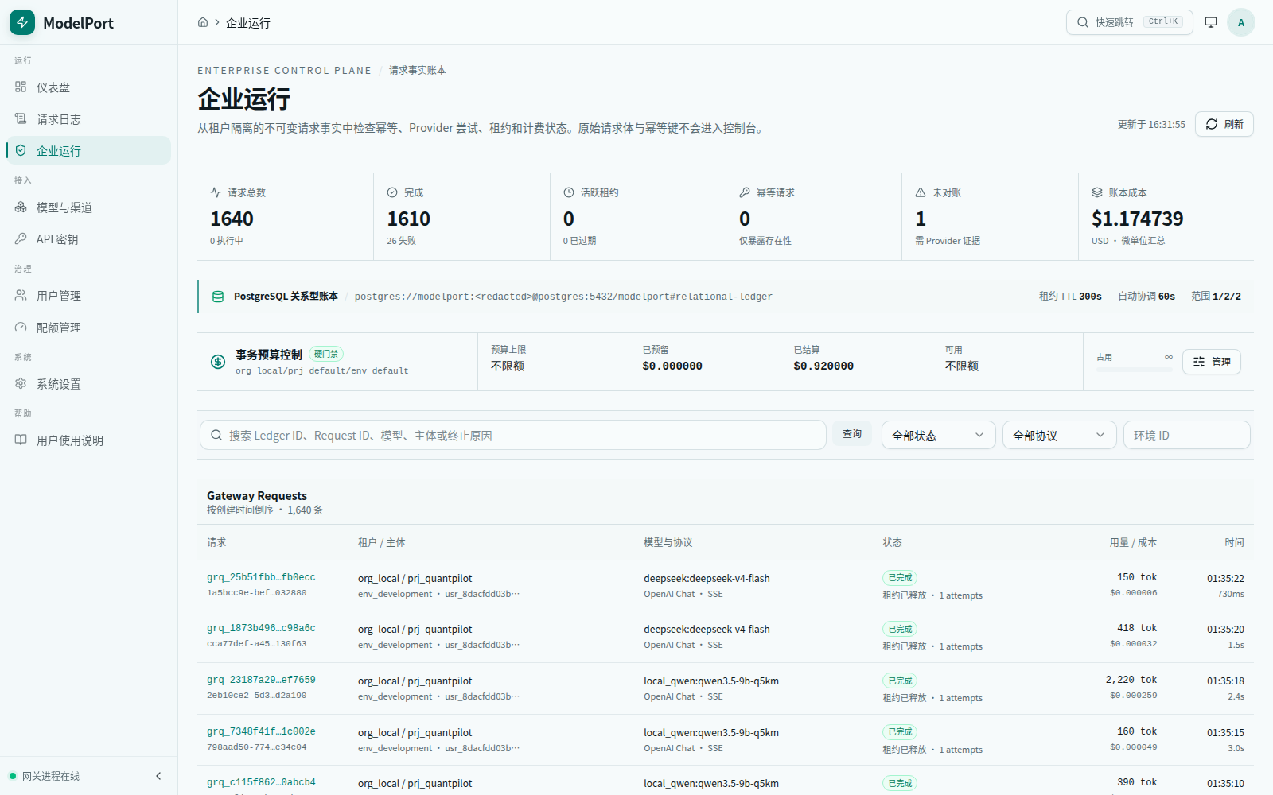Click the $0.920000 已结算 value
1273x795 pixels.
coord(823,366)
